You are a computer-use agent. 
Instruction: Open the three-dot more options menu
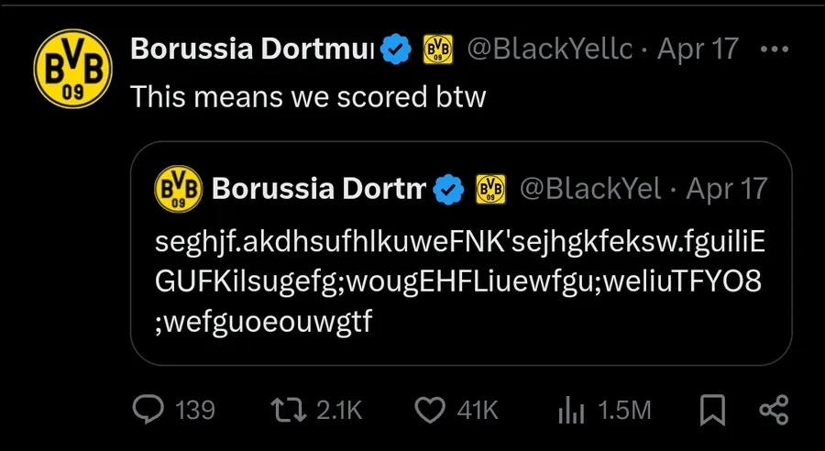coord(775,49)
